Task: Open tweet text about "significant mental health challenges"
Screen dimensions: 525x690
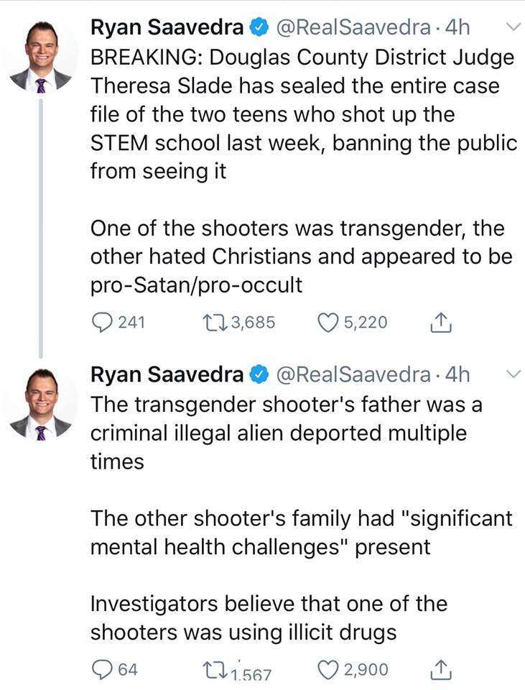Action: (302, 532)
